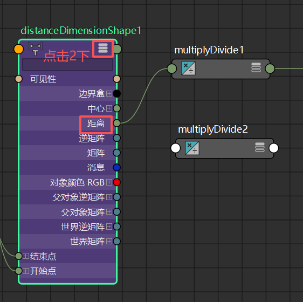Click the attribute filter field in distanceDimensionShape1

point(67,65)
